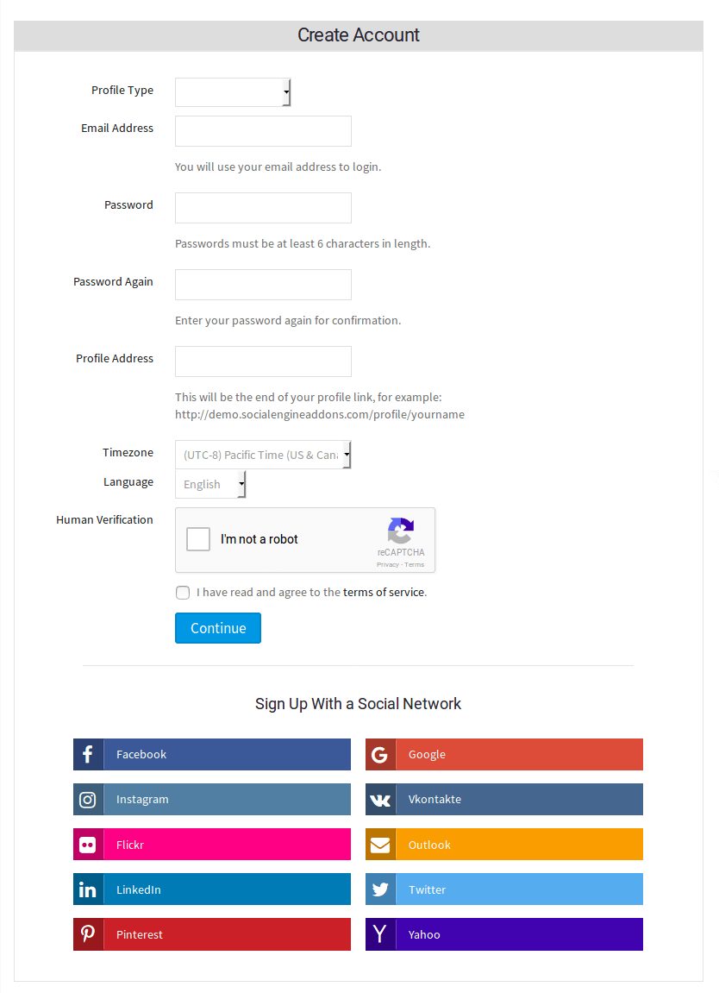
Task: Agree to the terms of service checkbox
Action: coord(183,593)
